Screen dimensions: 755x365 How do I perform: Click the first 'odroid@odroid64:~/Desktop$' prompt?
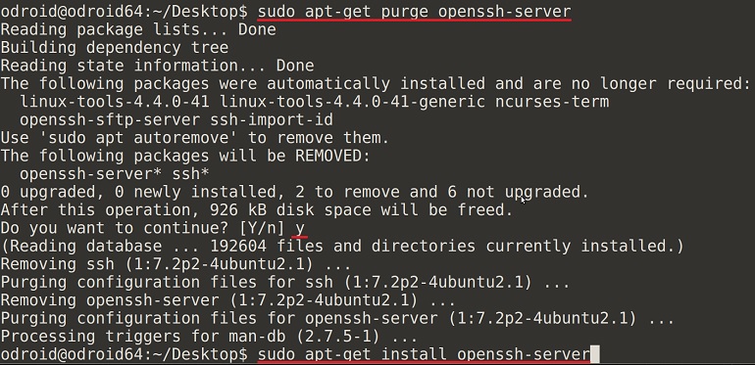tap(125, 12)
